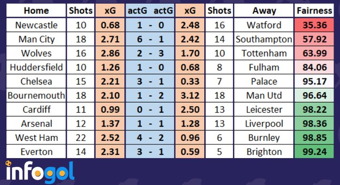This screenshot has width=340, height=185.
Task: Click the infogol logo
Action: pyautogui.click(x=40, y=172)
